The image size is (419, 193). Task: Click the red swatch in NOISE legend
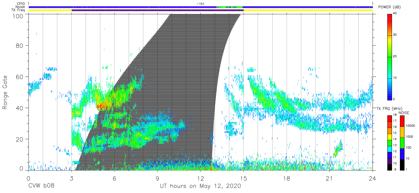402,121
